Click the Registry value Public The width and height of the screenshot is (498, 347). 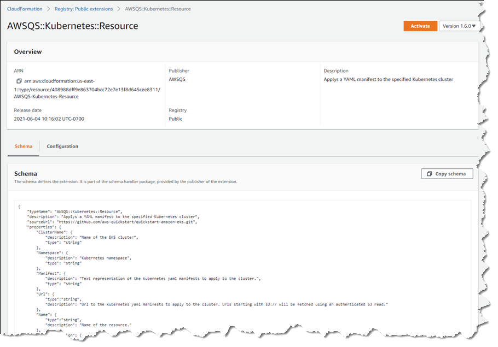(175, 119)
